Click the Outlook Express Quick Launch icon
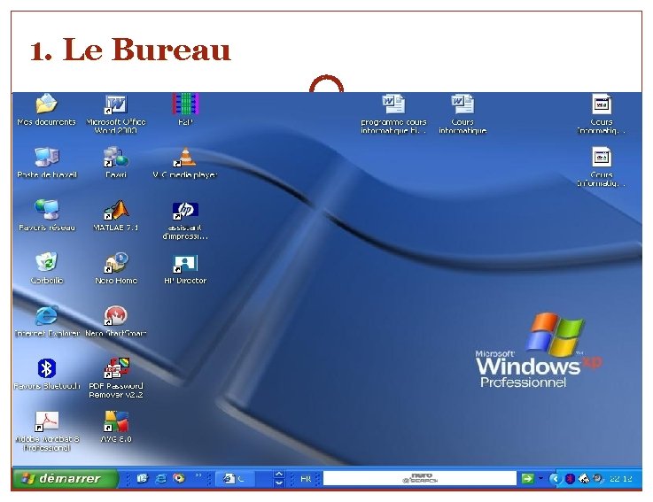 point(143,479)
